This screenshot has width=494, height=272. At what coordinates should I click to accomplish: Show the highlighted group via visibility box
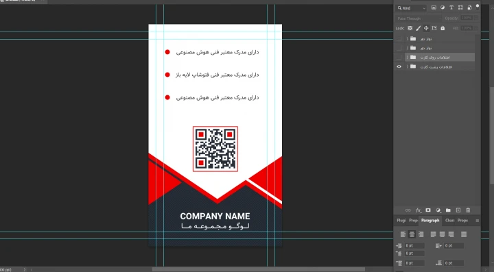pyautogui.click(x=399, y=58)
